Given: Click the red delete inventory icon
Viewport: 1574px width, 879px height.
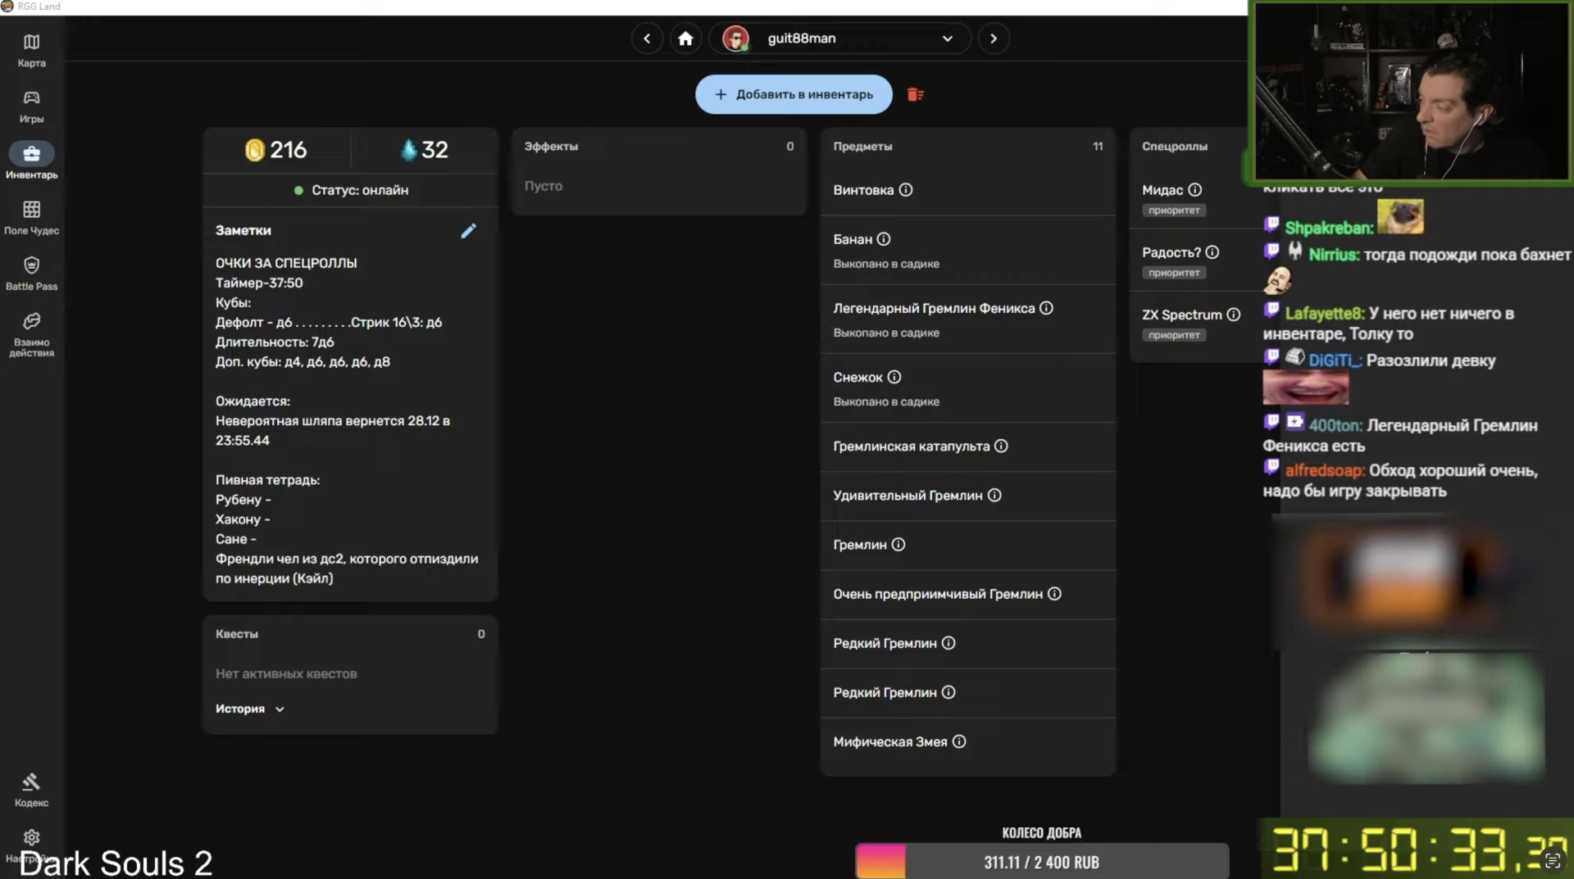Looking at the screenshot, I should pos(915,95).
